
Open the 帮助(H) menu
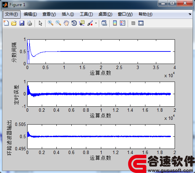[x=145, y=14]
